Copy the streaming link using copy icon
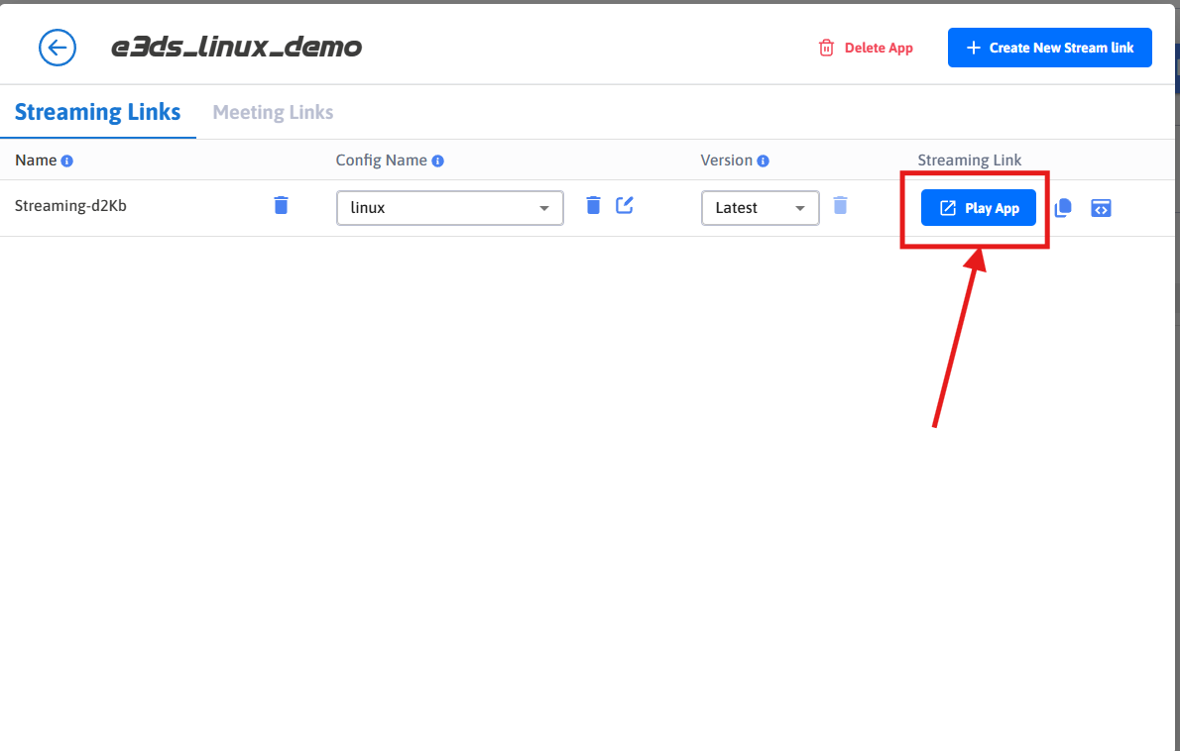The width and height of the screenshot is (1180, 751). click(1063, 208)
